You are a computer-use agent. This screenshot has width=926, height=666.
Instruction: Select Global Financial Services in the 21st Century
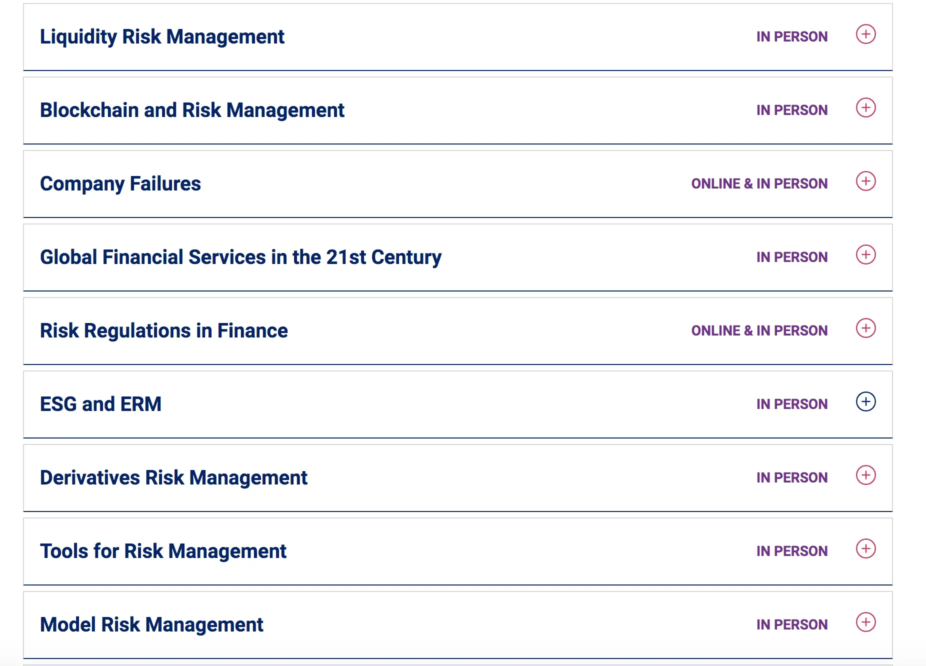pos(240,257)
